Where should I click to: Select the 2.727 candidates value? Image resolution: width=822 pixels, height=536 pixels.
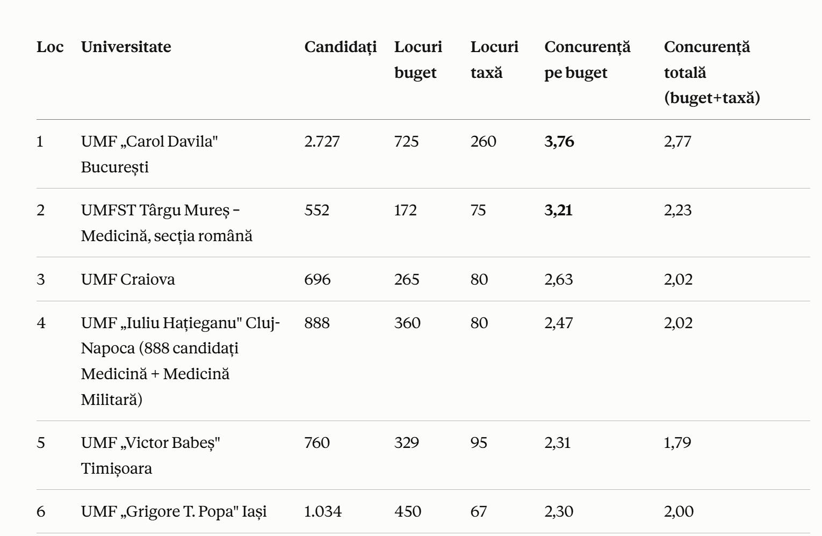click(x=322, y=141)
